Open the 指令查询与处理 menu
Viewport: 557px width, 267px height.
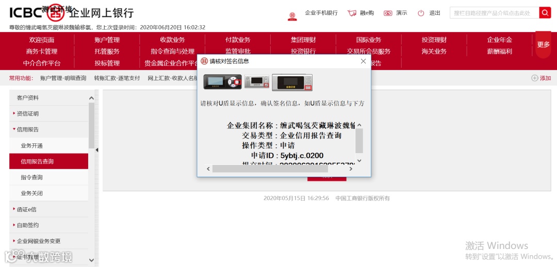172,52
